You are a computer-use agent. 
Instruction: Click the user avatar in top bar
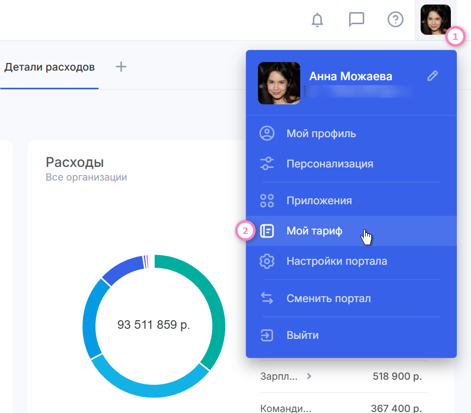pyautogui.click(x=435, y=20)
